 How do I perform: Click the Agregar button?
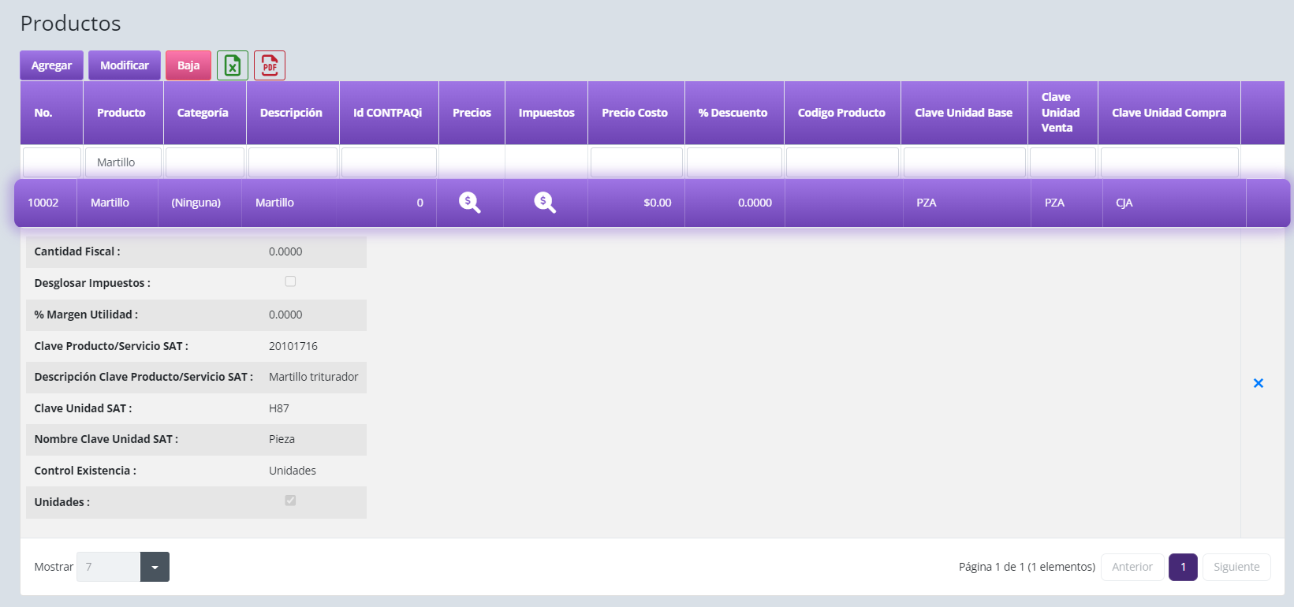pos(51,65)
